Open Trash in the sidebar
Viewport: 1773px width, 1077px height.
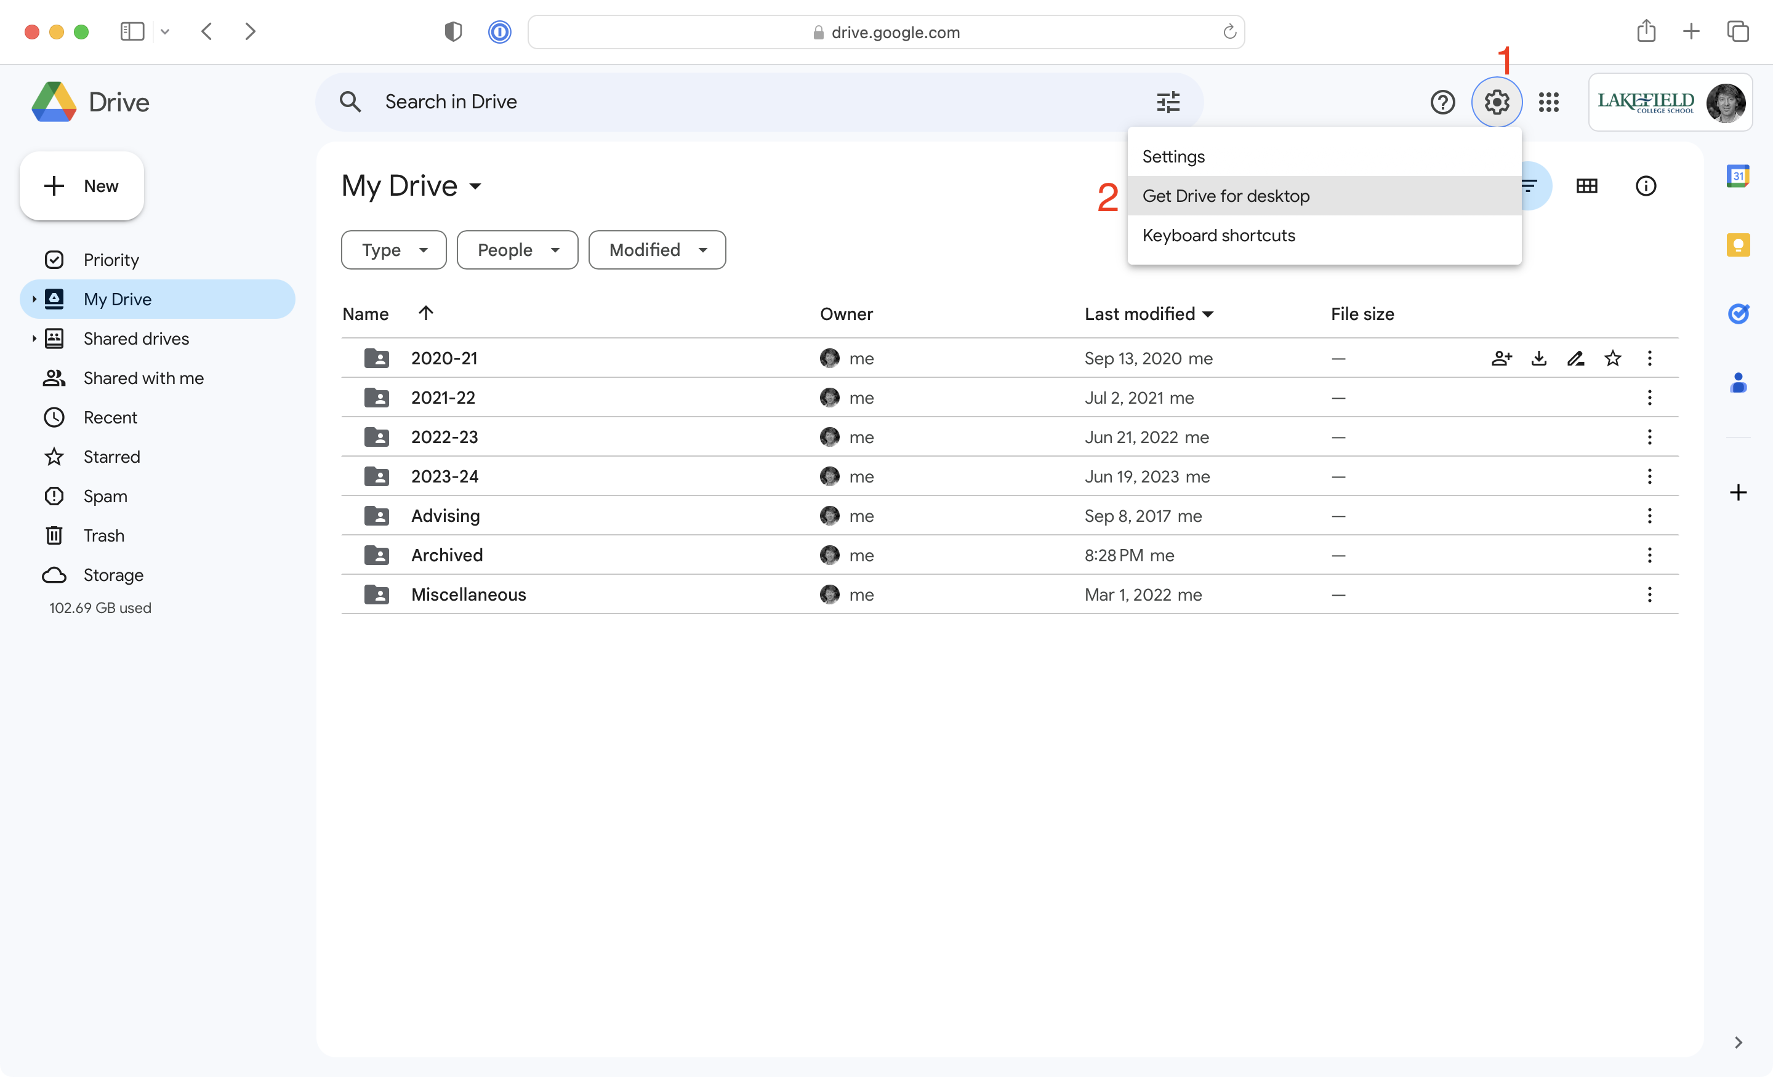click(103, 535)
